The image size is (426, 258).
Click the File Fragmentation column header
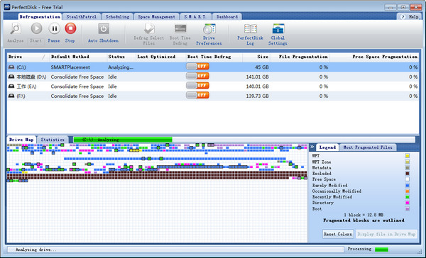point(300,57)
